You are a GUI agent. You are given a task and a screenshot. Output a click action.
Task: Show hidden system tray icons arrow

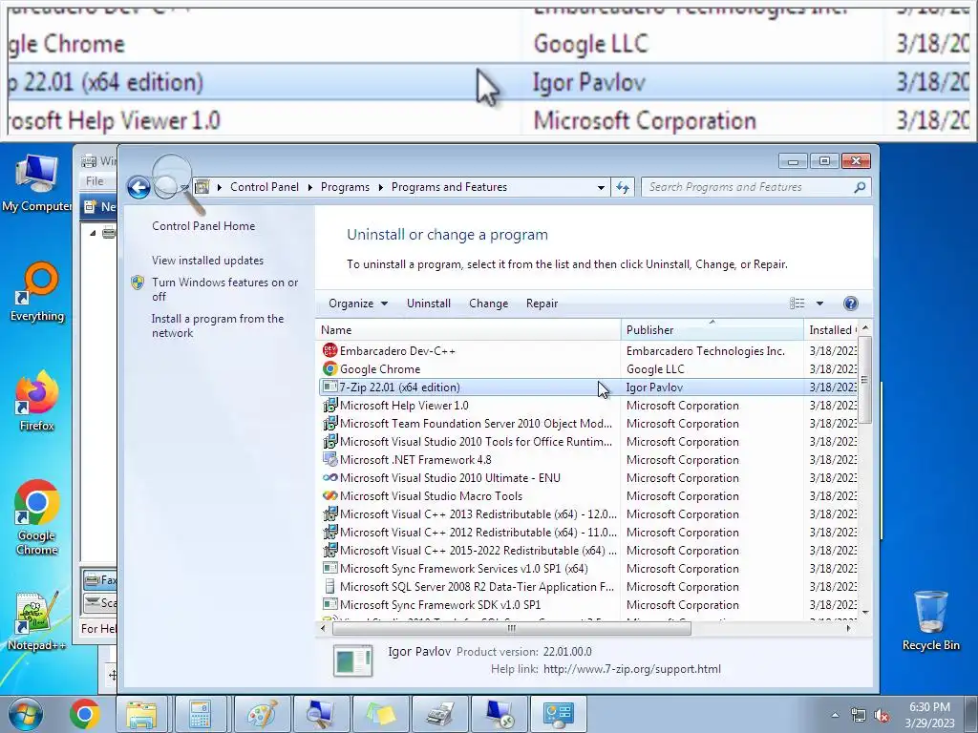tap(835, 716)
